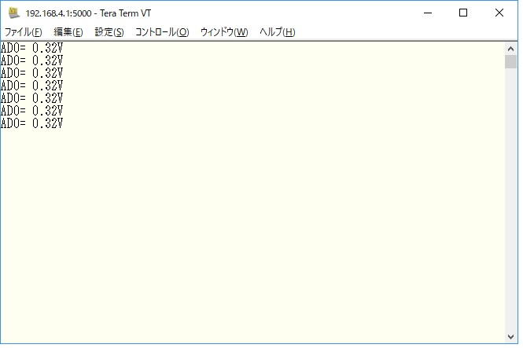Open the 編集(E) menu
Viewport: 523px width, 348px height.
tap(68, 32)
